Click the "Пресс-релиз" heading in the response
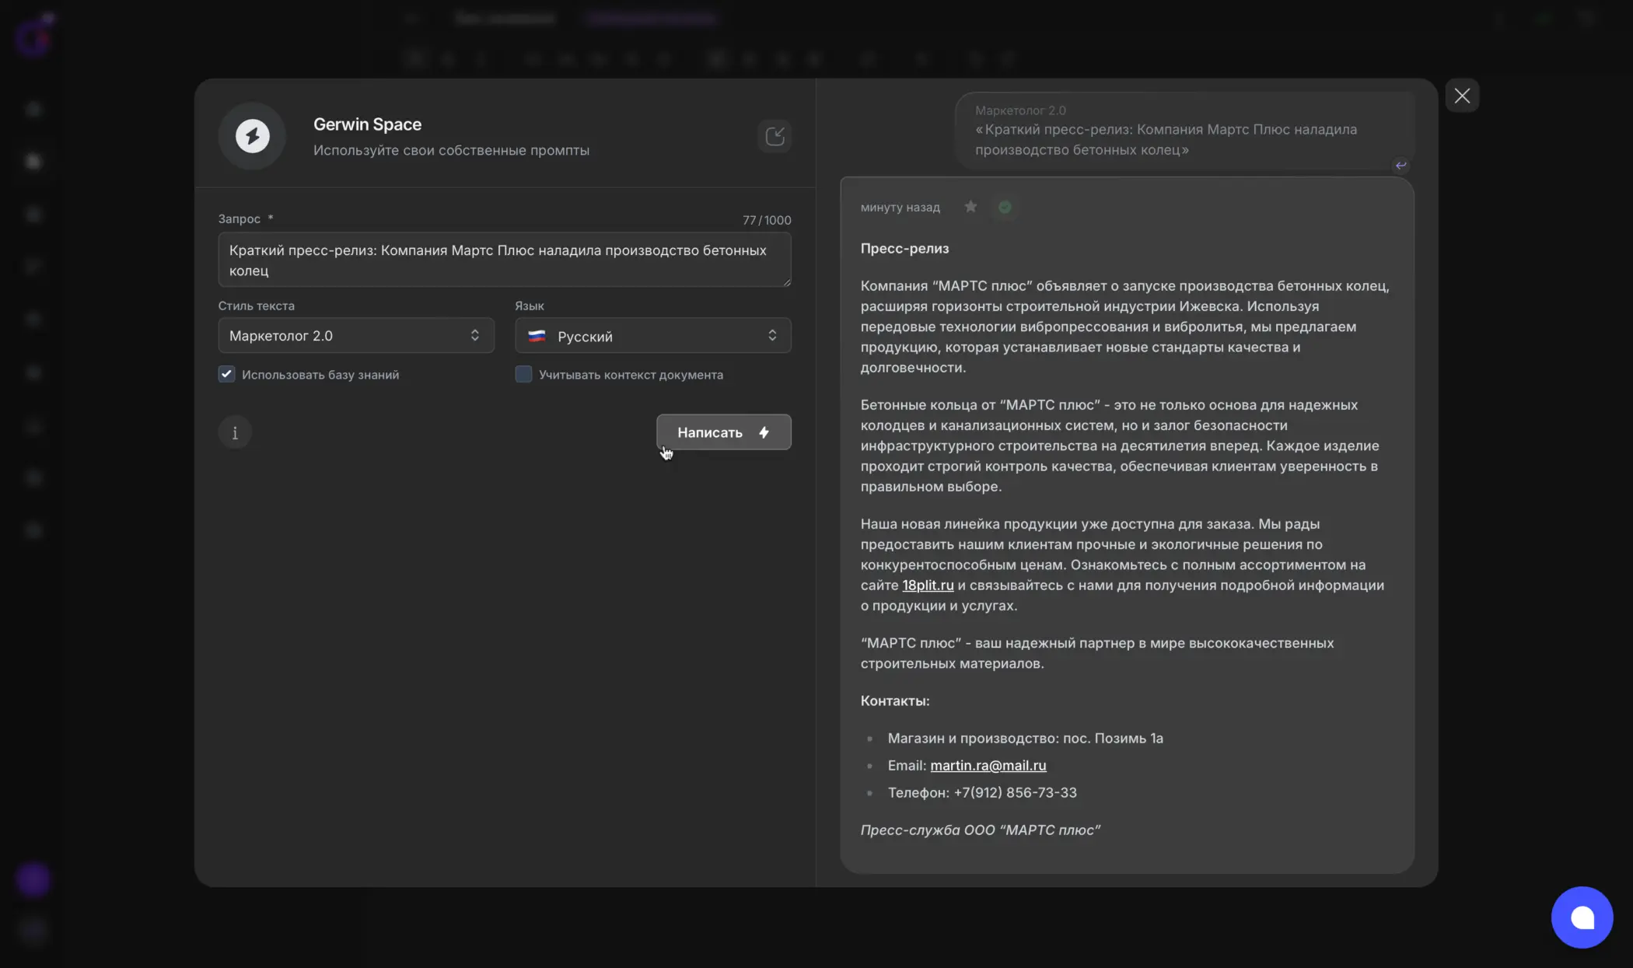Screen dimensions: 1633x968 click(904, 249)
